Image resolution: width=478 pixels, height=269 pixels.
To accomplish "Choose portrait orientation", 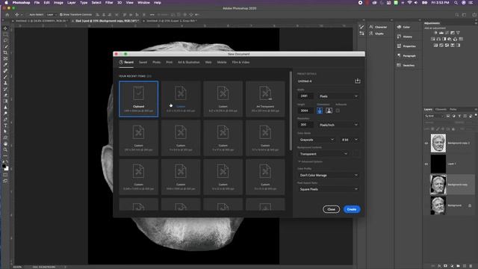I will [320, 111].
